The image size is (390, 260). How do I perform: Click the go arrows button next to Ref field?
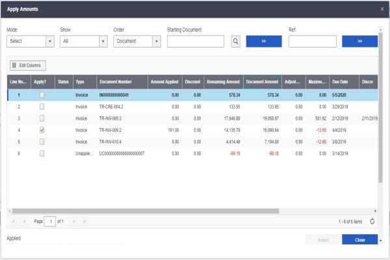359,42
